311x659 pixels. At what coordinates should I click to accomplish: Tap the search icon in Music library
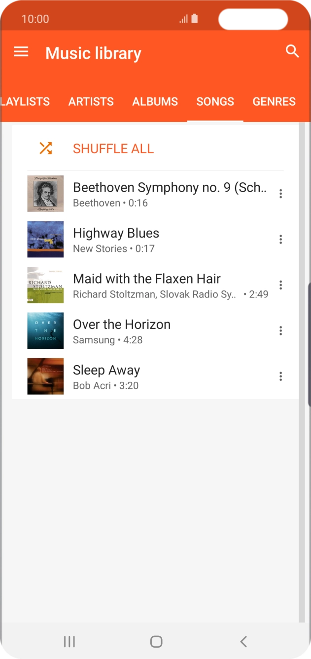tap(292, 51)
